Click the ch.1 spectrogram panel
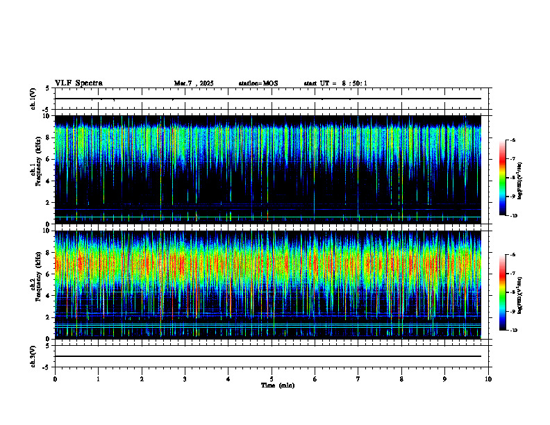This screenshot has height=425, width=550. point(268,169)
